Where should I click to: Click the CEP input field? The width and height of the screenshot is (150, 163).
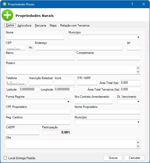(16, 48)
